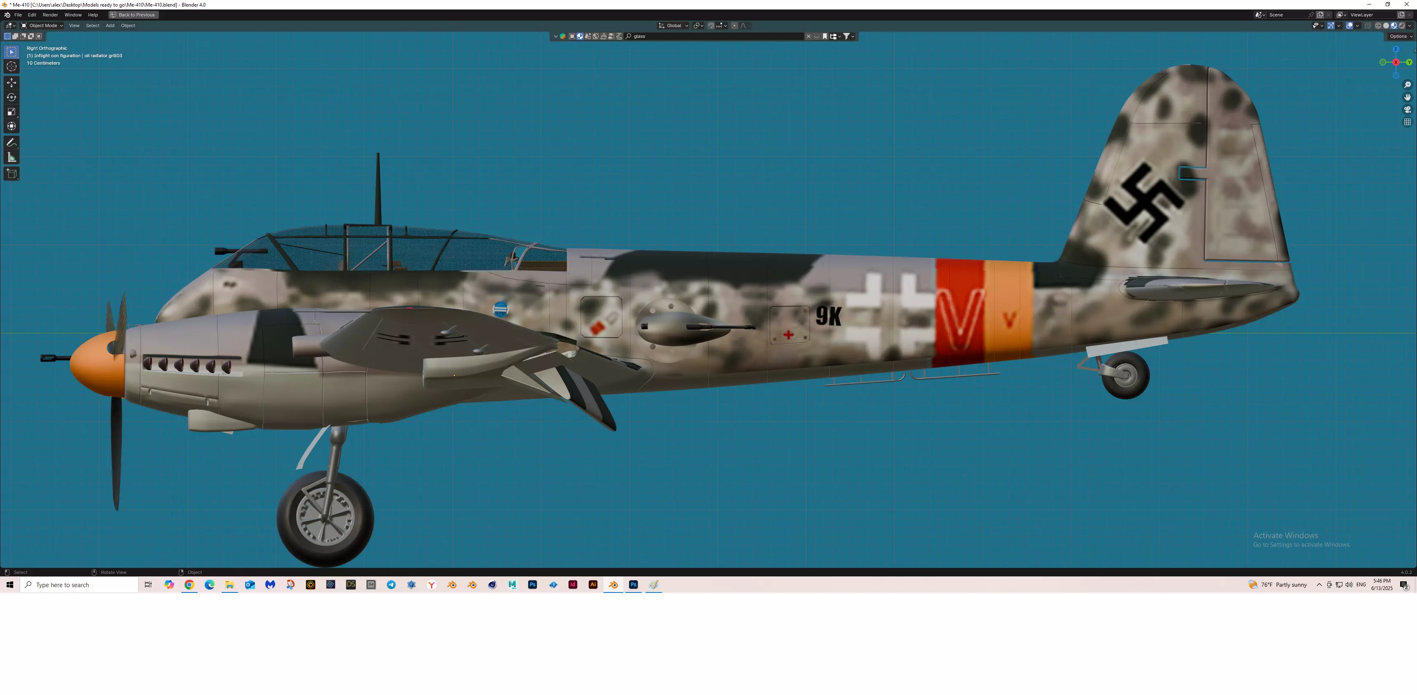Open the viewport Object menu

tap(128, 25)
